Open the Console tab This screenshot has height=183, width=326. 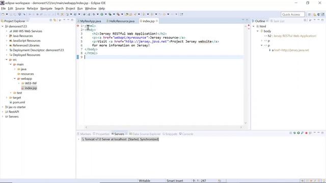tap(187, 134)
